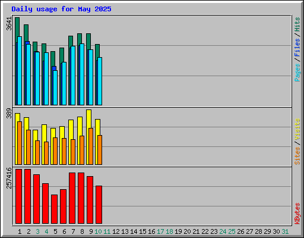Click day '29' on the x-axis

coord(267,231)
